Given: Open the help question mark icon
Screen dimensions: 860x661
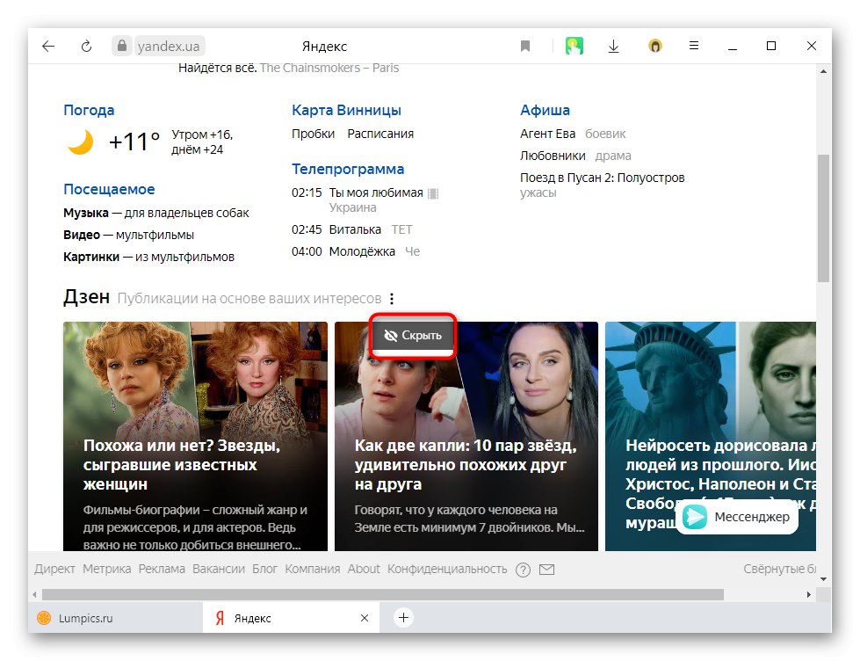Looking at the screenshot, I should point(523,570).
